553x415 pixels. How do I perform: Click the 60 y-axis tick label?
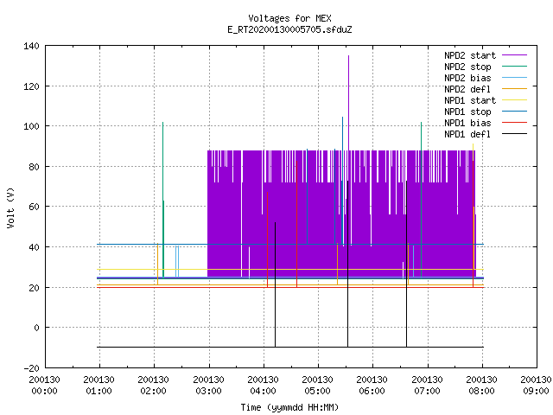click(x=34, y=207)
